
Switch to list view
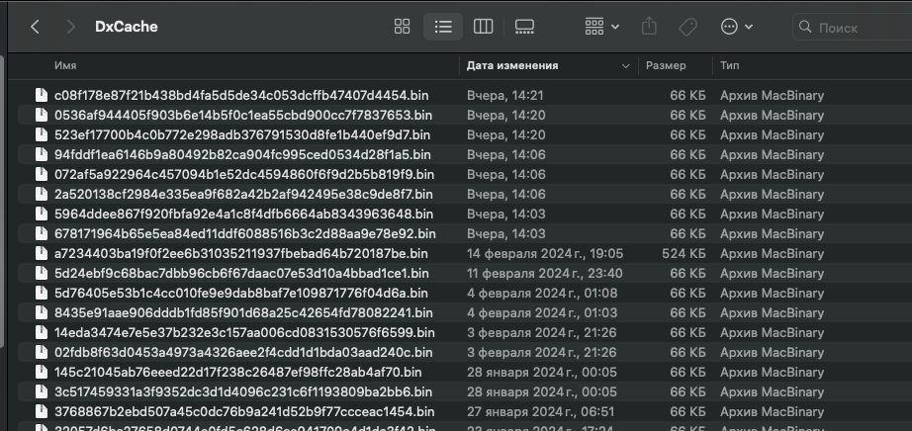[x=443, y=27]
